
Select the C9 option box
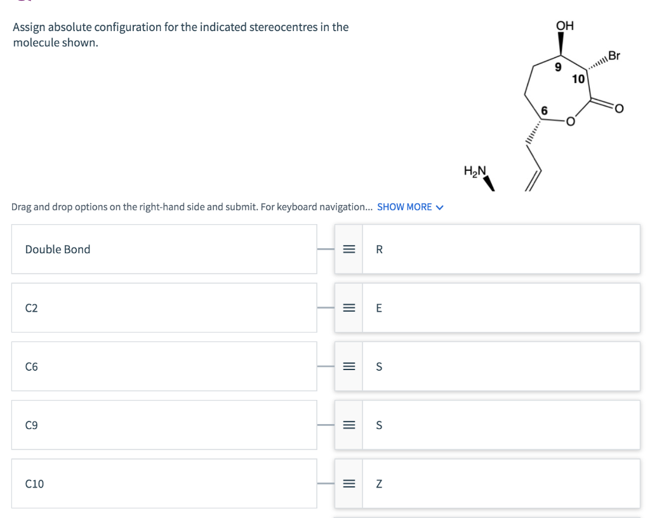[x=164, y=425]
